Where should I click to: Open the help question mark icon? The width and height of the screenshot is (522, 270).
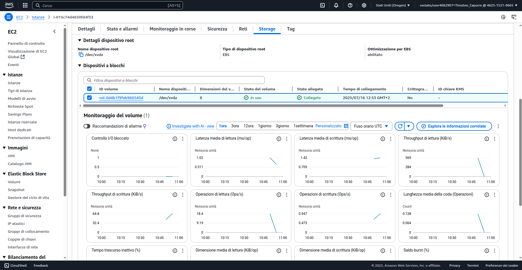(350, 5)
